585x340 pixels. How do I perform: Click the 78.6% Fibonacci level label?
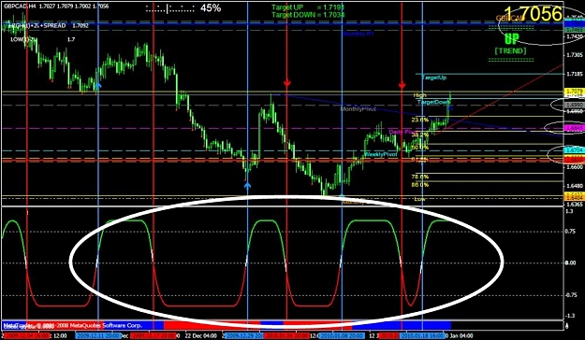pyautogui.click(x=419, y=177)
